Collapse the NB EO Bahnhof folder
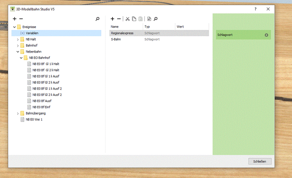The width and height of the screenshot is (292, 178). 21,58
